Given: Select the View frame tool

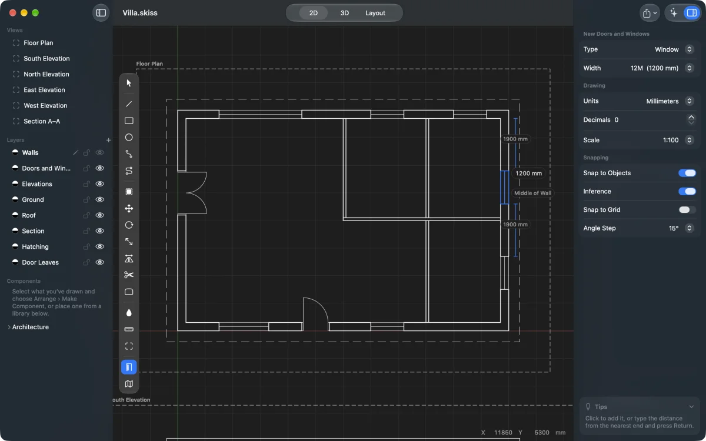Looking at the screenshot, I should [x=129, y=346].
